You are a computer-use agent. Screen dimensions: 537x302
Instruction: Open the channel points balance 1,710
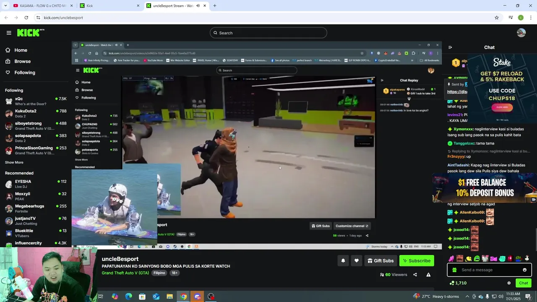coord(458,283)
